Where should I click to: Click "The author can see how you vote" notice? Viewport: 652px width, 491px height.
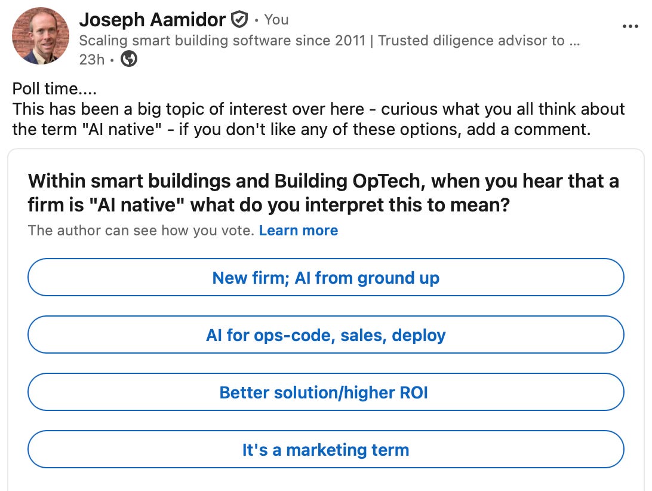(141, 231)
